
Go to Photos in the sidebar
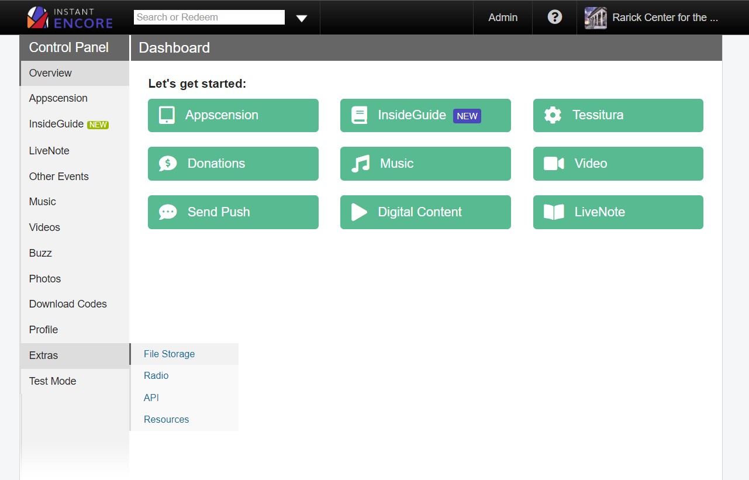click(x=75, y=279)
